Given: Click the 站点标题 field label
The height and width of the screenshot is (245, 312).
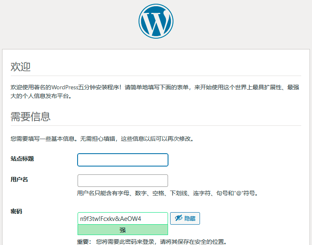Looking at the screenshot, I should 22,159.
